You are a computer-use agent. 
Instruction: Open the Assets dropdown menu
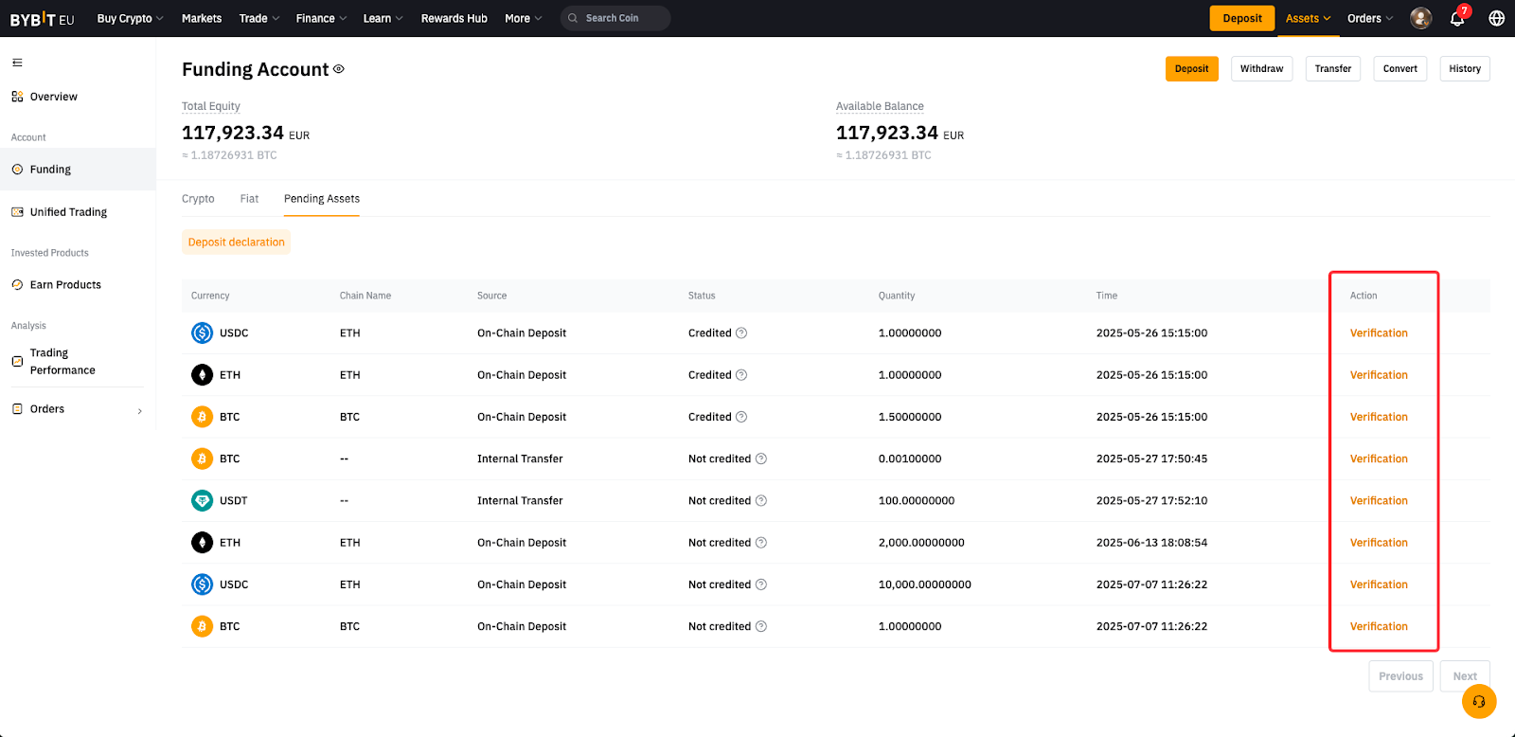[x=1308, y=18]
